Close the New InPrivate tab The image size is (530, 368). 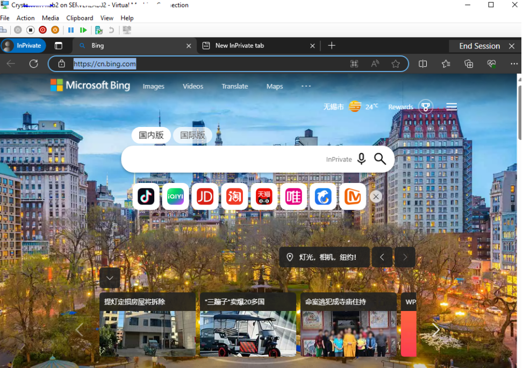coord(313,46)
